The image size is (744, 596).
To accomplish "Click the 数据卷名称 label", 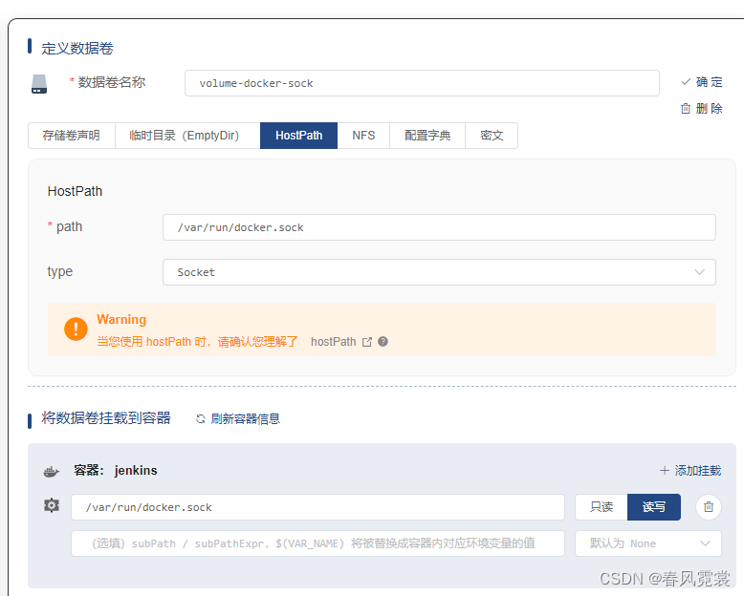I will tap(112, 82).
